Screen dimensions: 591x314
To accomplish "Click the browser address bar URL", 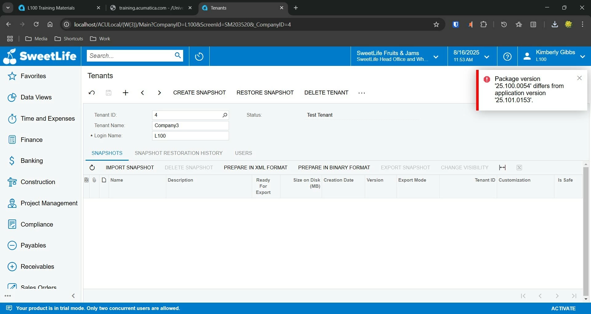I will point(182,24).
